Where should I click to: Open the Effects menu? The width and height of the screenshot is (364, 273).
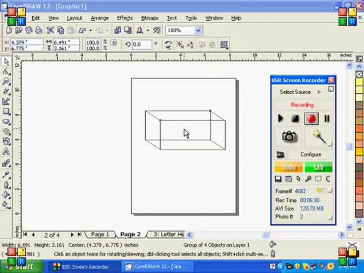(125, 18)
